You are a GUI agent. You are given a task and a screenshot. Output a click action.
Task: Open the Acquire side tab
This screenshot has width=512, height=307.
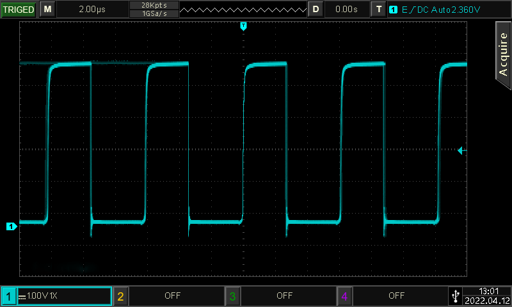click(x=503, y=58)
